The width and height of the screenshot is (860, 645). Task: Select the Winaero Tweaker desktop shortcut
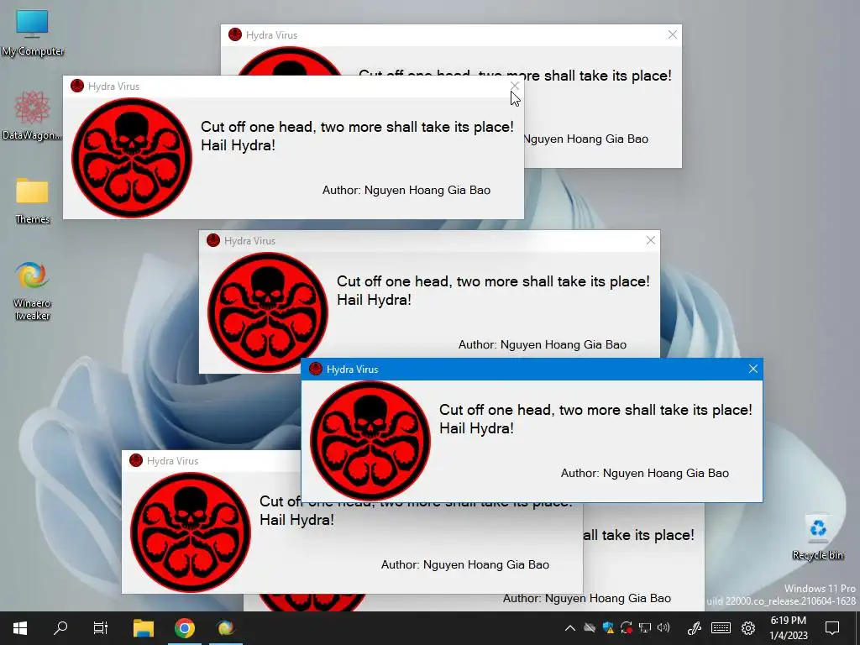[32, 291]
